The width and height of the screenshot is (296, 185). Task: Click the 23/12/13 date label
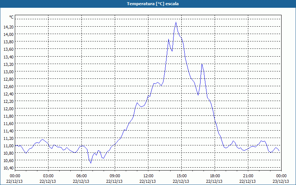[x=281, y=181]
